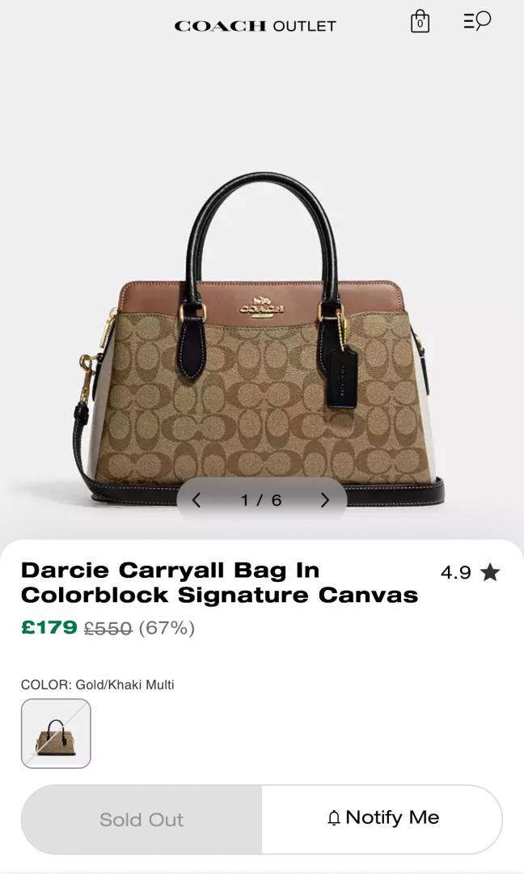Click the green £179 sale price
Image resolution: width=524 pixels, height=874 pixels.
(x=49, y=628)
